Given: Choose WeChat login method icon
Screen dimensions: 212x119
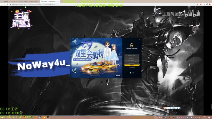Looking at the screenshot, I should [x=133, y=73].
